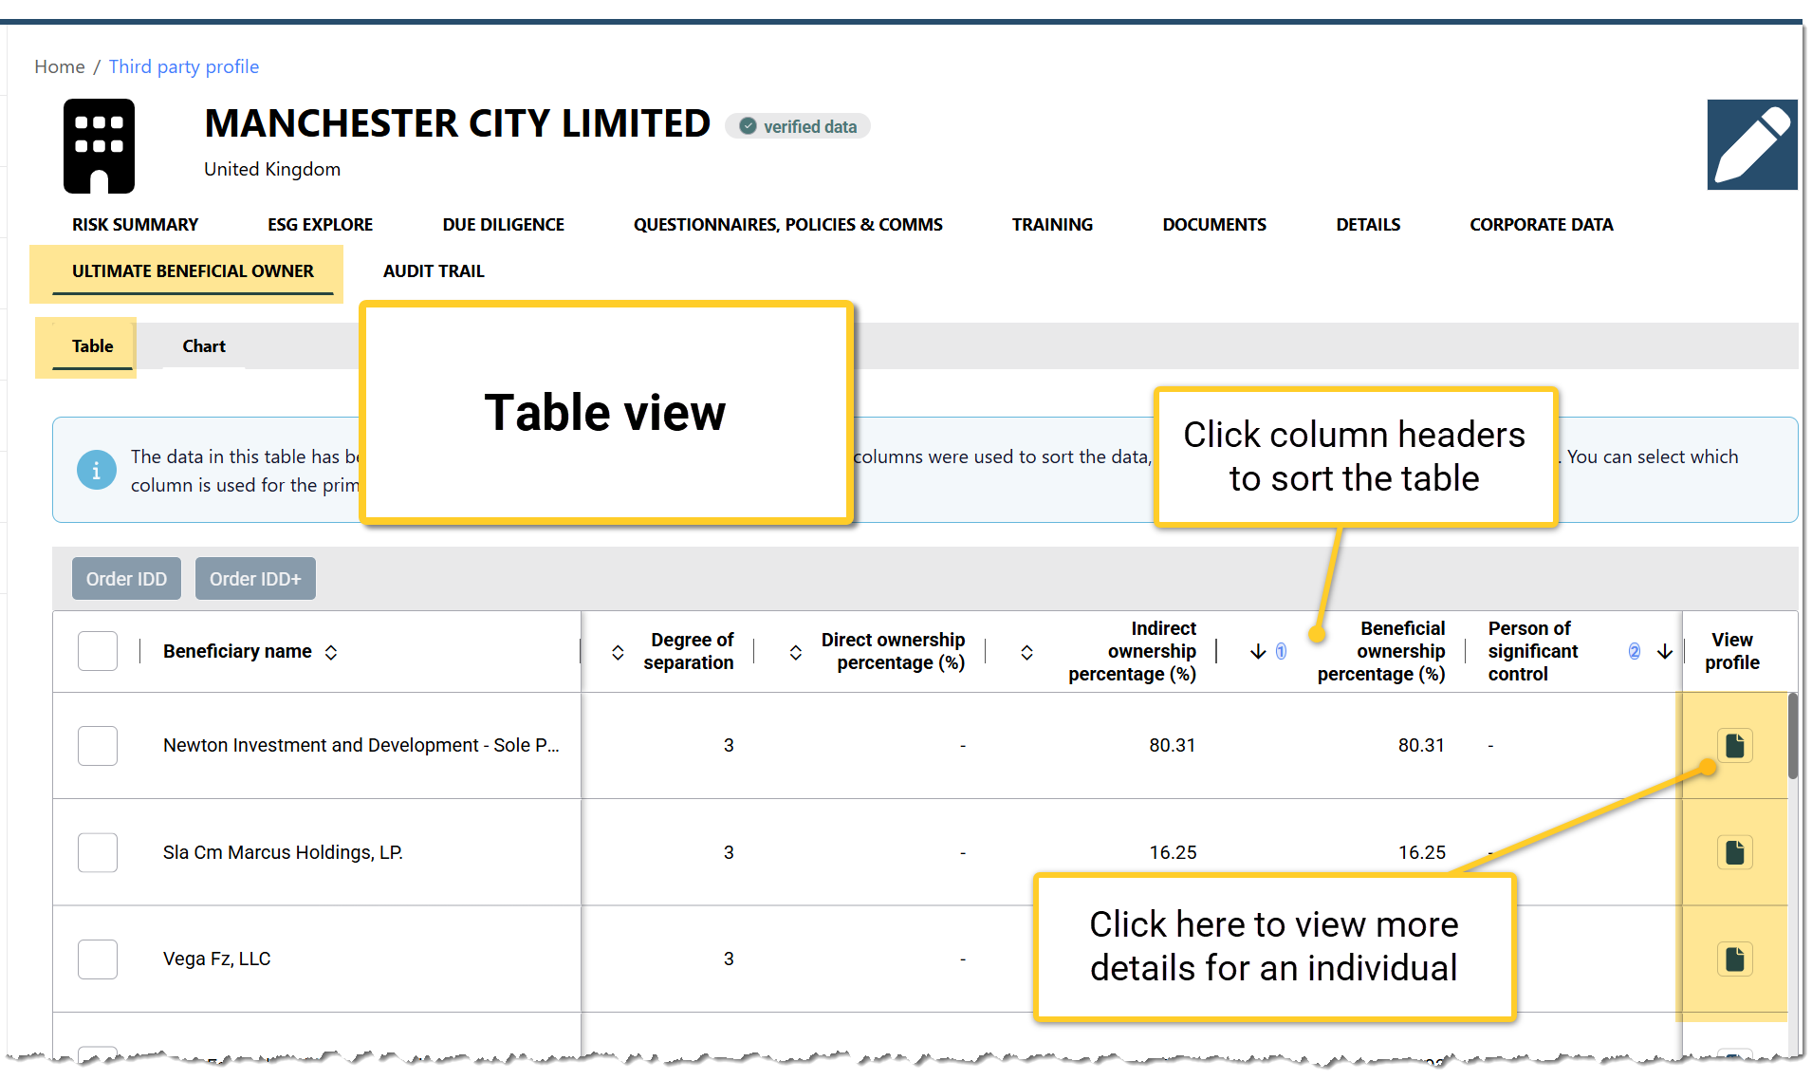Open the Details tab
The width and height of the screenshot is (1812, 1080).
pos(1368,225)
